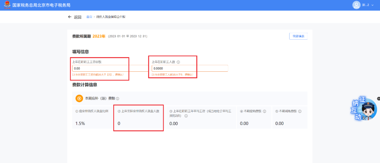380x163 pixels.
Task: Click the 2023年 period label
Action: click(99, 37)
